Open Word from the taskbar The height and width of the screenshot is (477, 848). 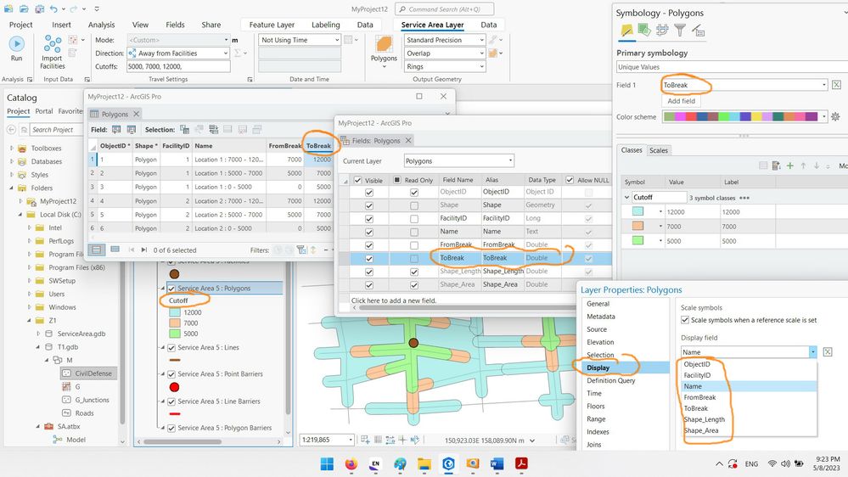click(497, 463)
